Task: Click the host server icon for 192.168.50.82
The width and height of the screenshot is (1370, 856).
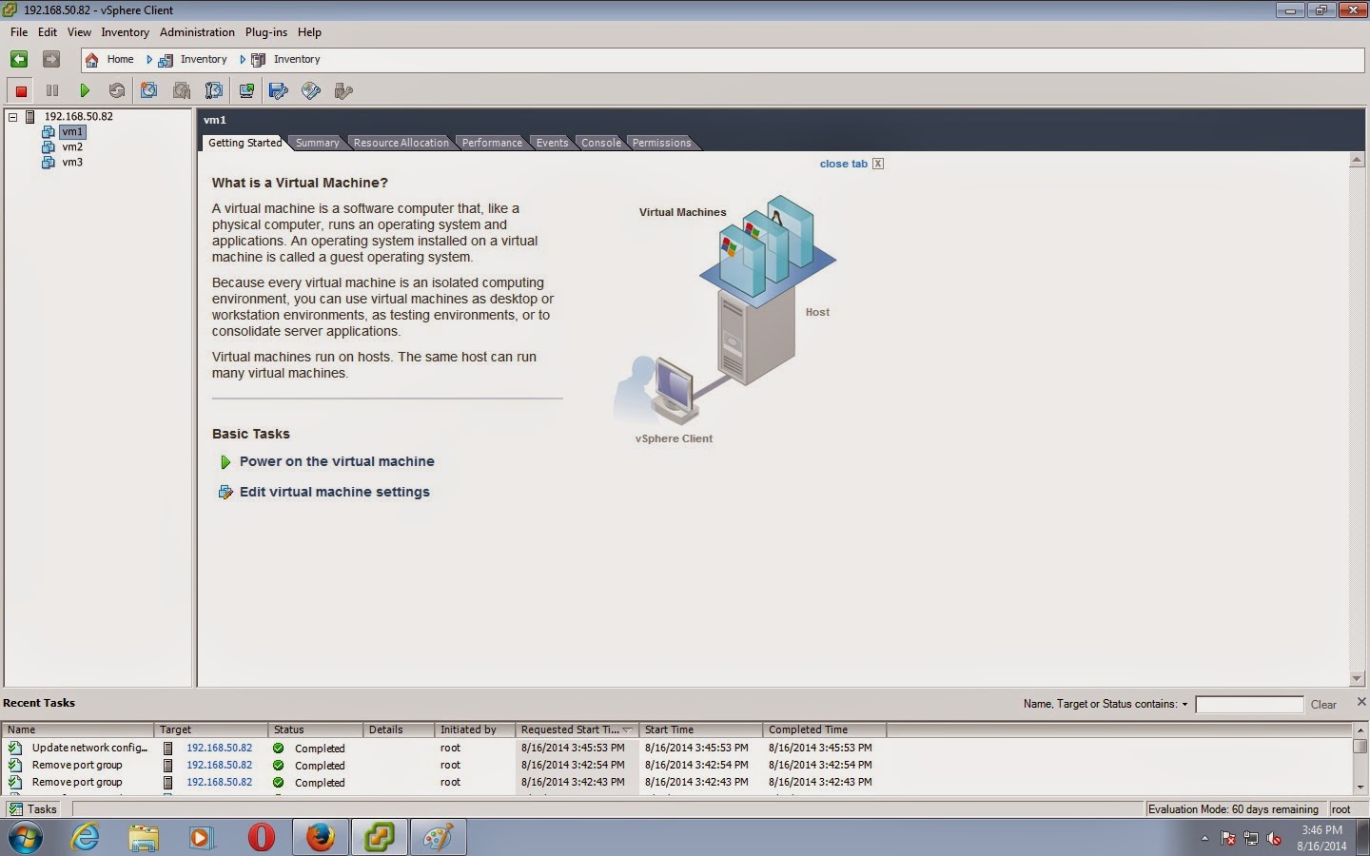Action: coord(30,117)
